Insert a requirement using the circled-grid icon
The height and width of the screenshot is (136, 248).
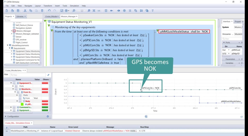click(124, 11)
